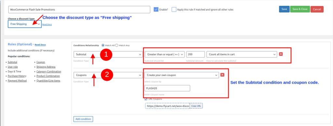The height and width of the screenshot is (126, 333).
Task: Open the Coupons condition type dropdown
Action: [108, 75]
